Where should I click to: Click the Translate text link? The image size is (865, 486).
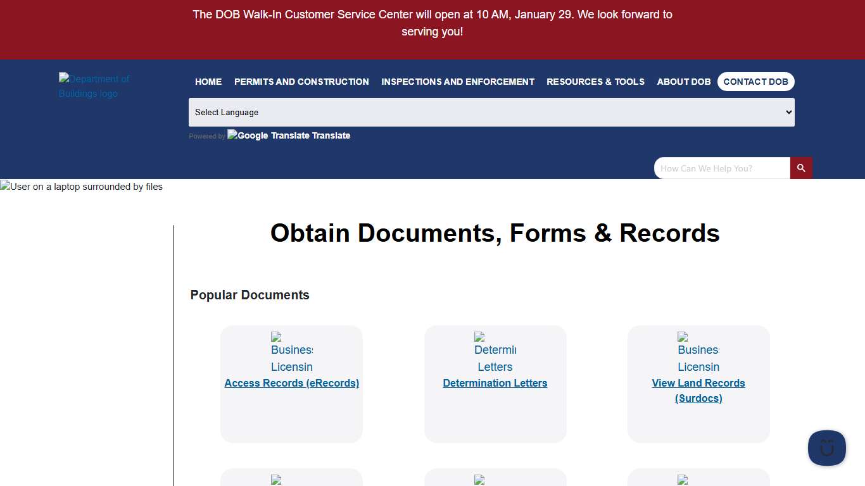330,135
